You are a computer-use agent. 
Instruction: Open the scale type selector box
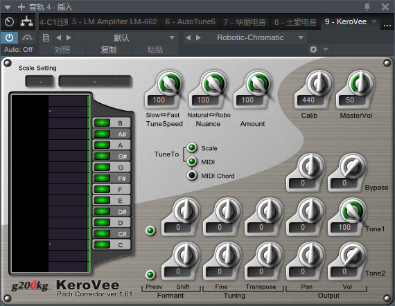click(95, 82)
